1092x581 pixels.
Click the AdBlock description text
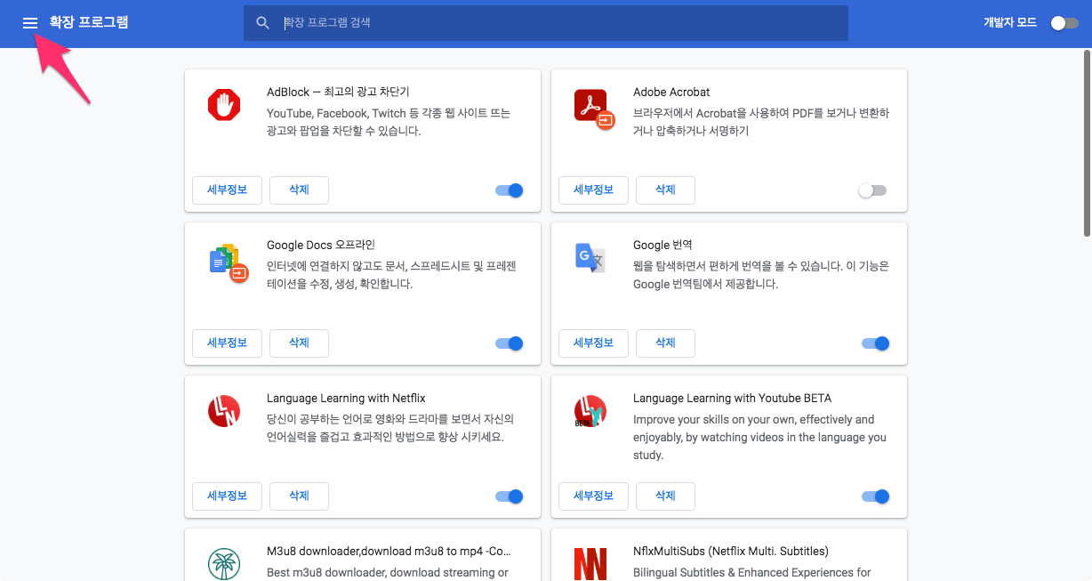coord(389,122)
